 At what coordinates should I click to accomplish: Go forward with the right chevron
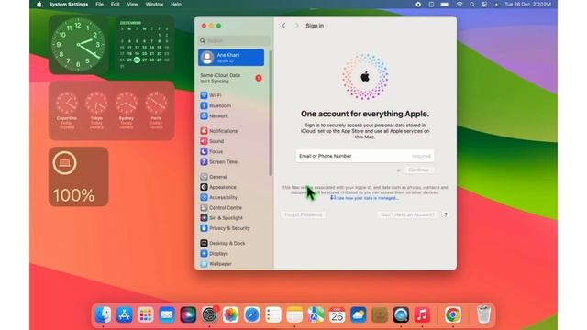pos(296,26)
